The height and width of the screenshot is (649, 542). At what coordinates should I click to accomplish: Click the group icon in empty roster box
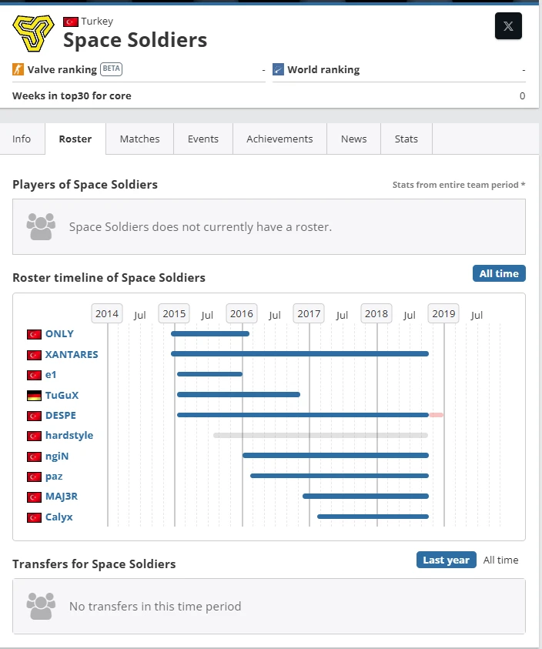41,226
